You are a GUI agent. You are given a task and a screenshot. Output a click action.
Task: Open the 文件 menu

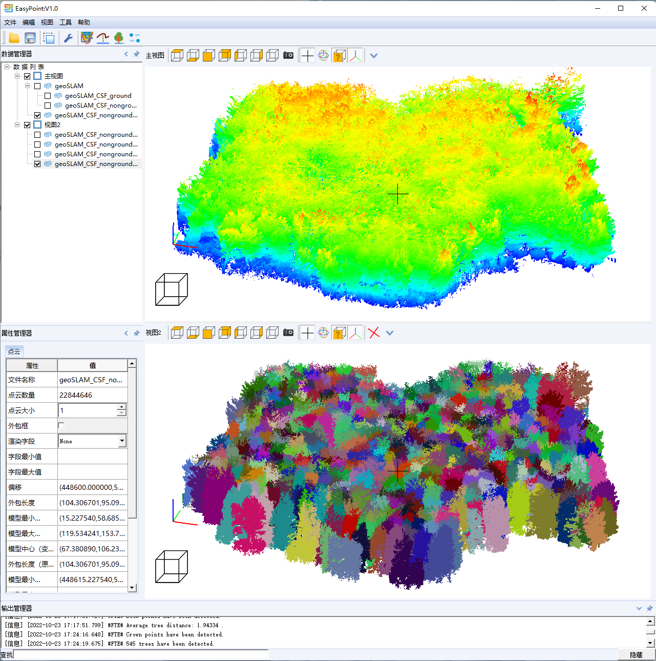[10, 23]
